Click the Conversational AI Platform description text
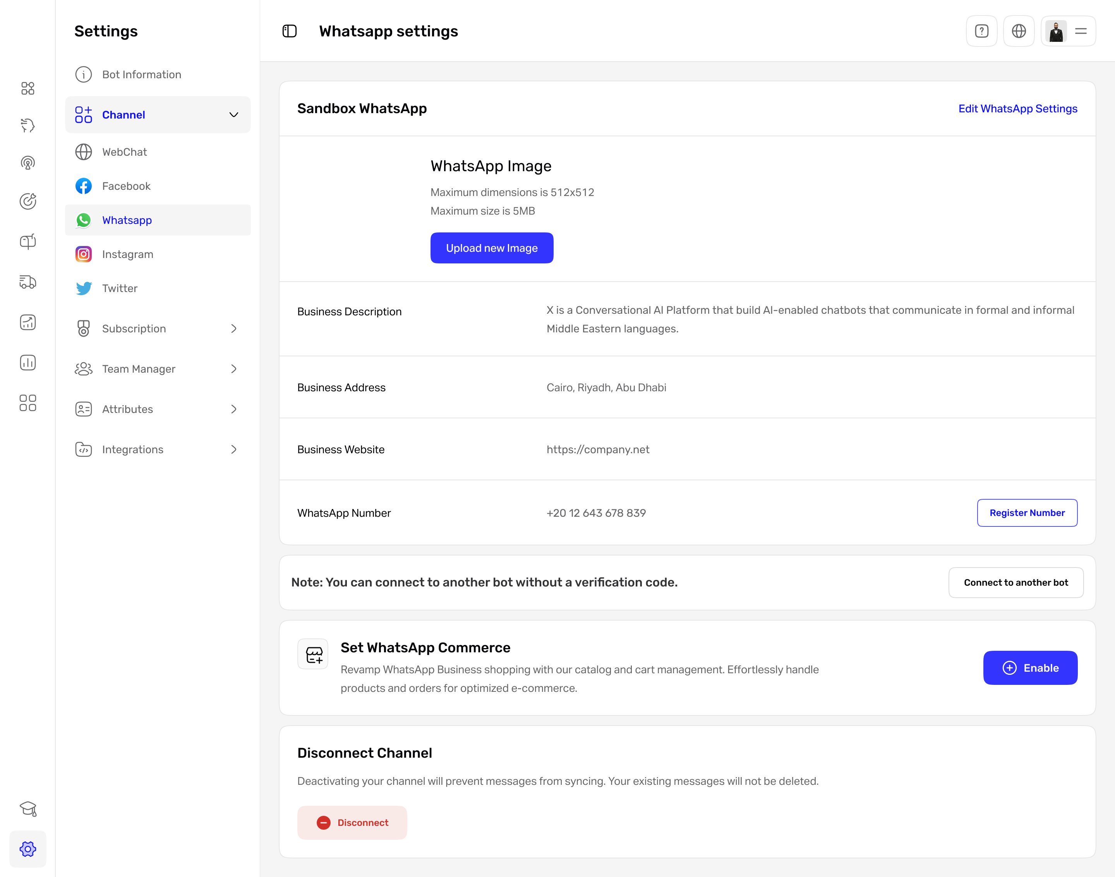This screenshot has width=1115, height=877. coord(811,319)
